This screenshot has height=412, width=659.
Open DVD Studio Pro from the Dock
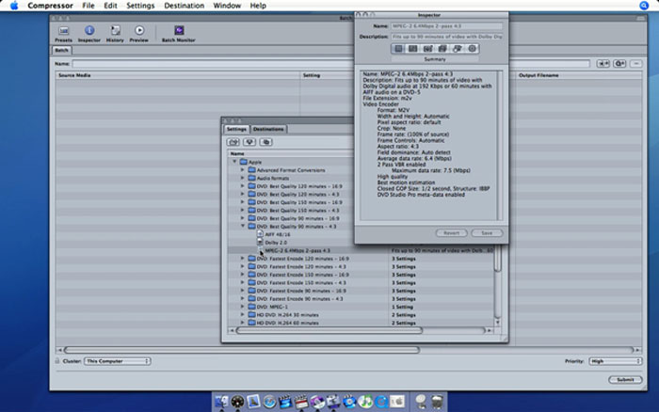317,402
